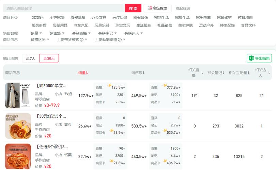Export results with the Excel 导出结果 button
This screenshot has height=170, width=276.
[259, 58]
